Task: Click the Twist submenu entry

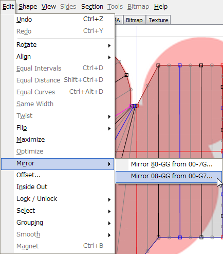Action: (x=58, y=116)
